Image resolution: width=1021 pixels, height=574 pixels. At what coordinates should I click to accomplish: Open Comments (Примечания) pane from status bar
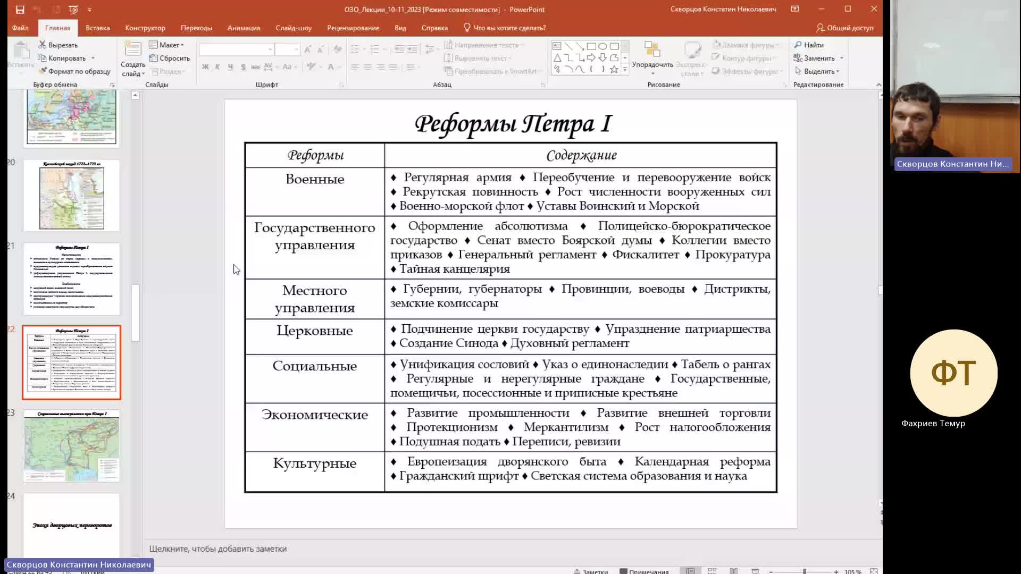point(645,571)
